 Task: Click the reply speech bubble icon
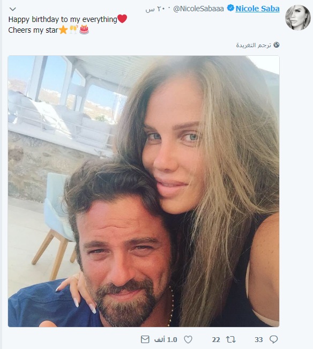coord(273,339)
